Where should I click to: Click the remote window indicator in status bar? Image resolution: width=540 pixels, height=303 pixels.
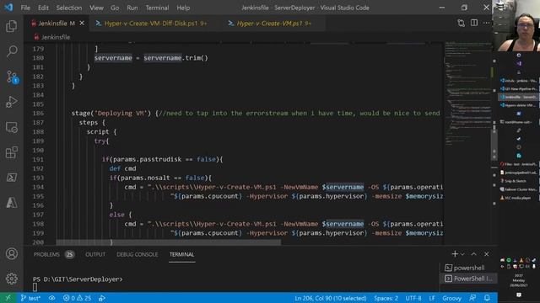pyautogui.click(x=8, y=298)
